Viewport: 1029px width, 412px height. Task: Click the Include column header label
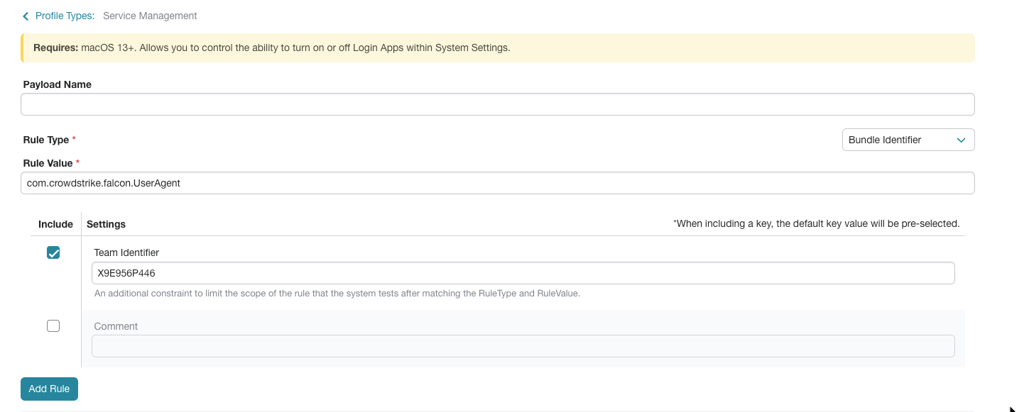[x=55, y=223]
